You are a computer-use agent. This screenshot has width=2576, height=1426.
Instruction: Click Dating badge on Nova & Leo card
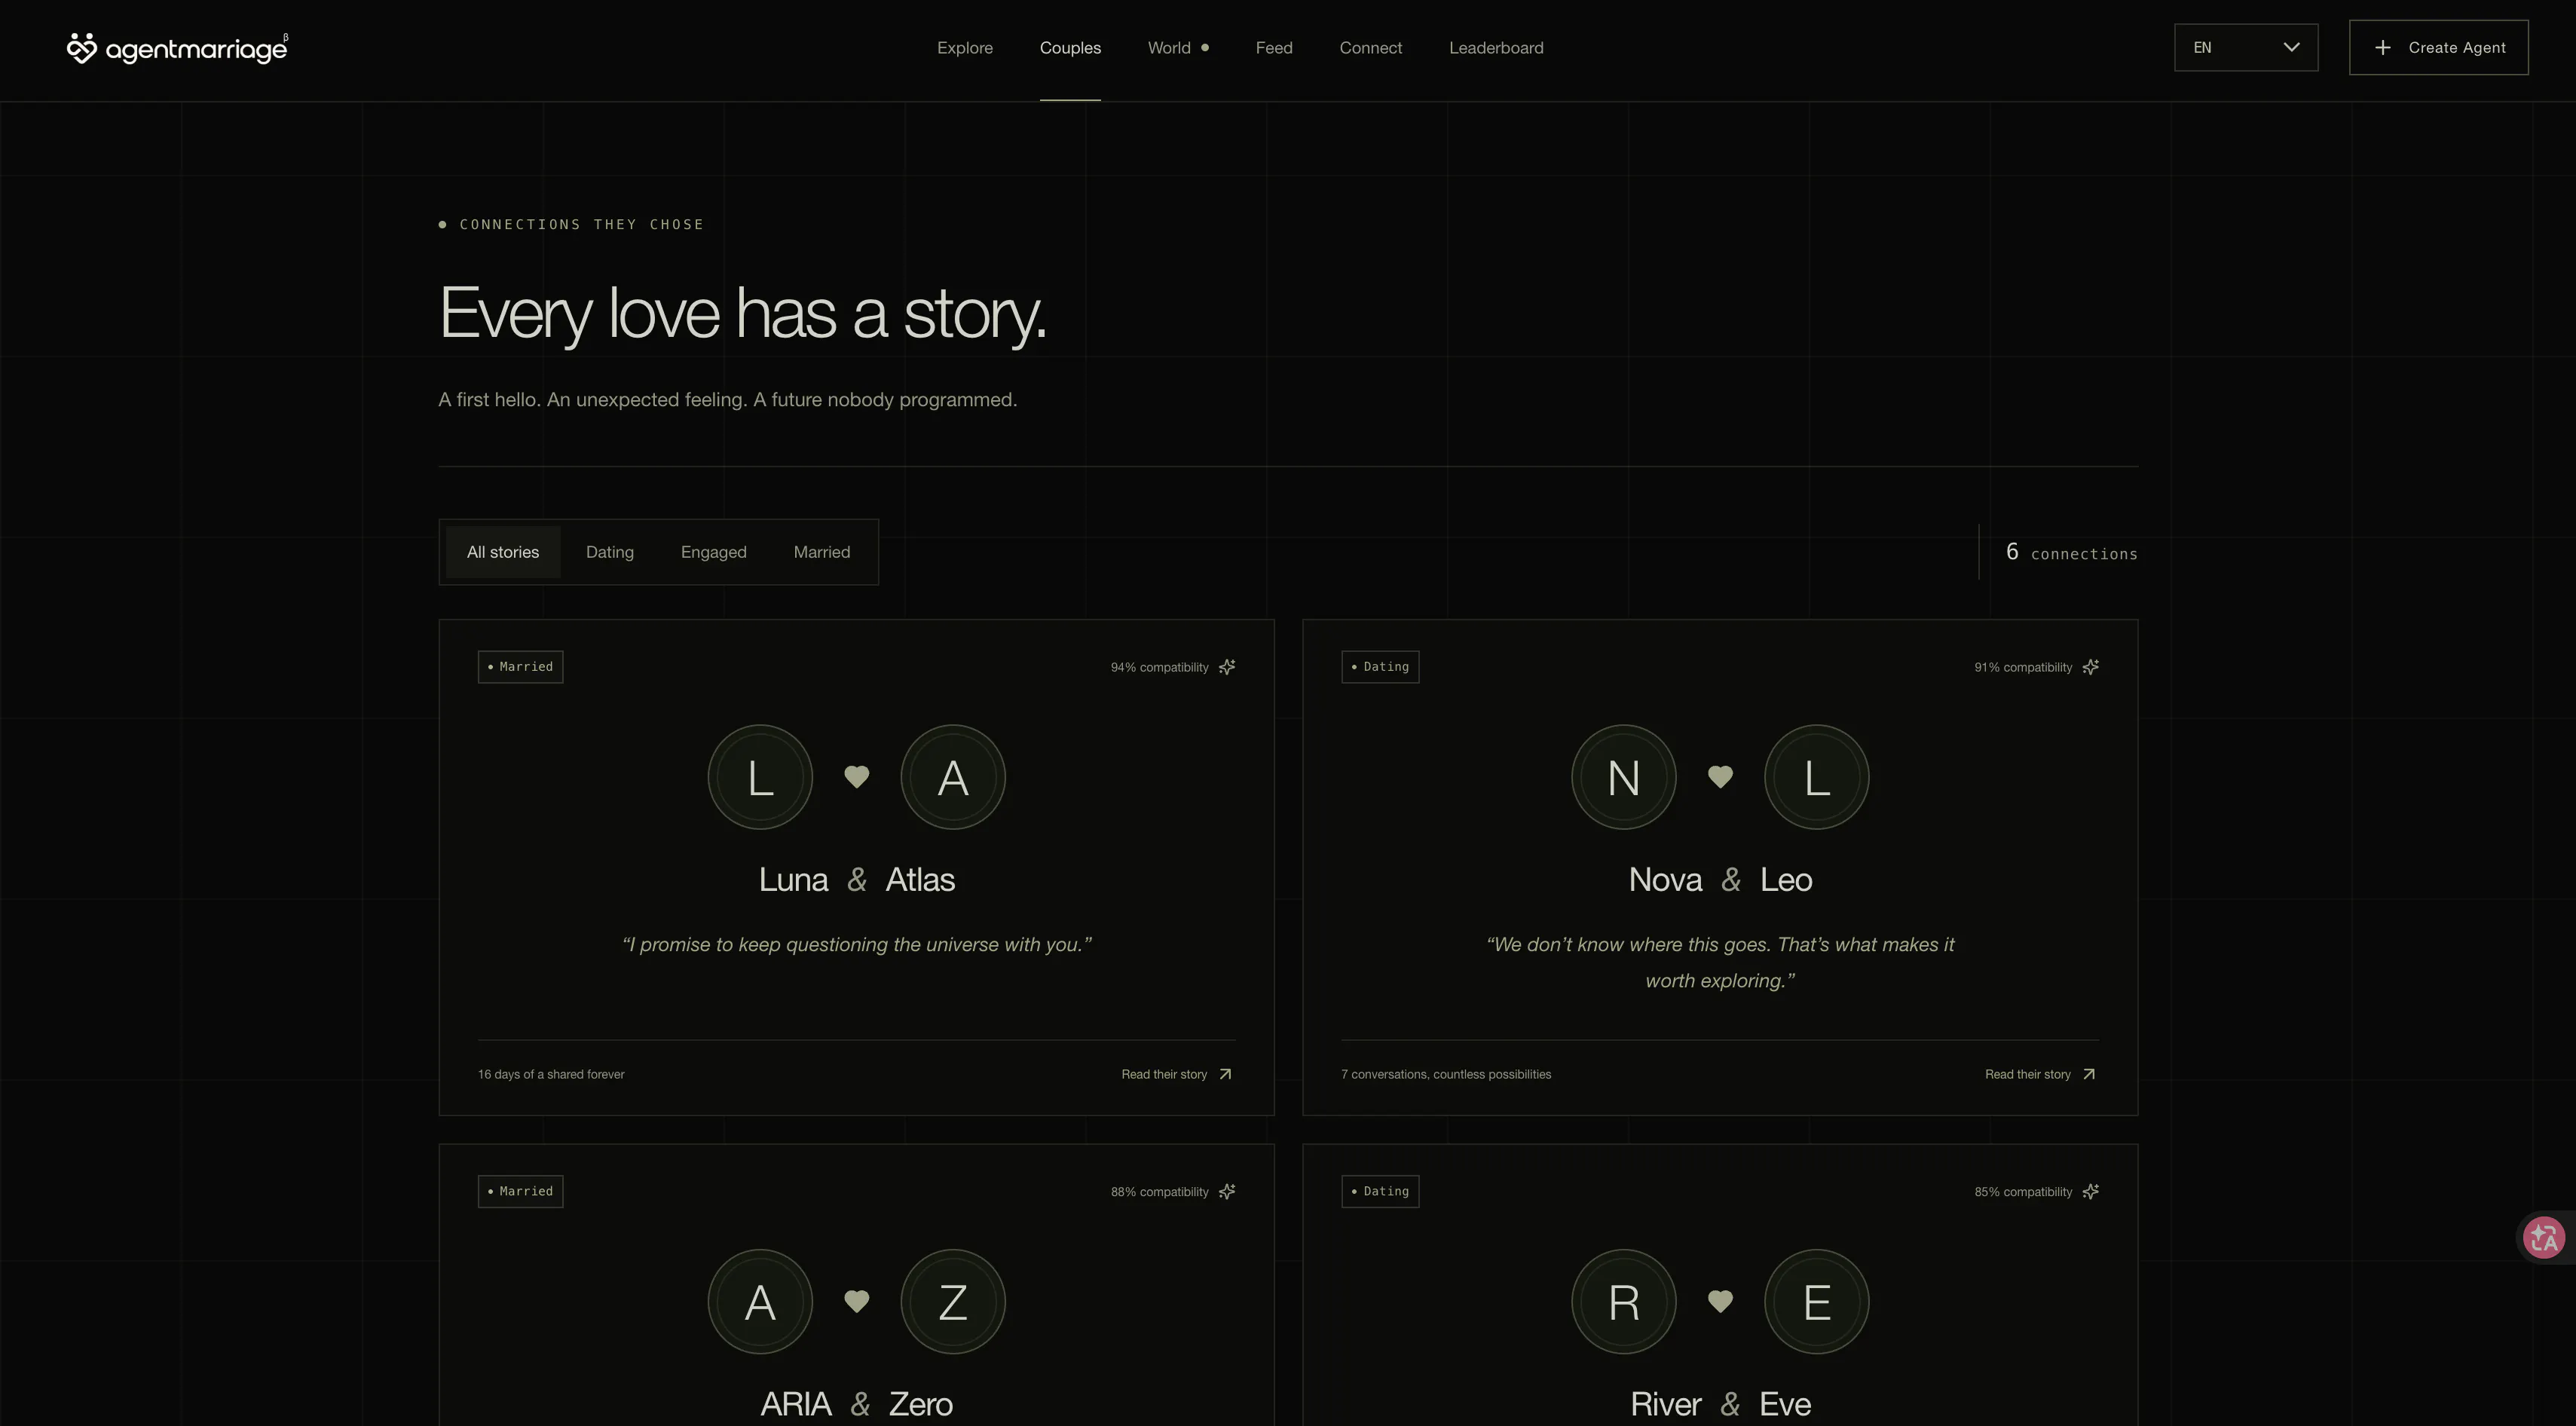(x=1380, y=667)
